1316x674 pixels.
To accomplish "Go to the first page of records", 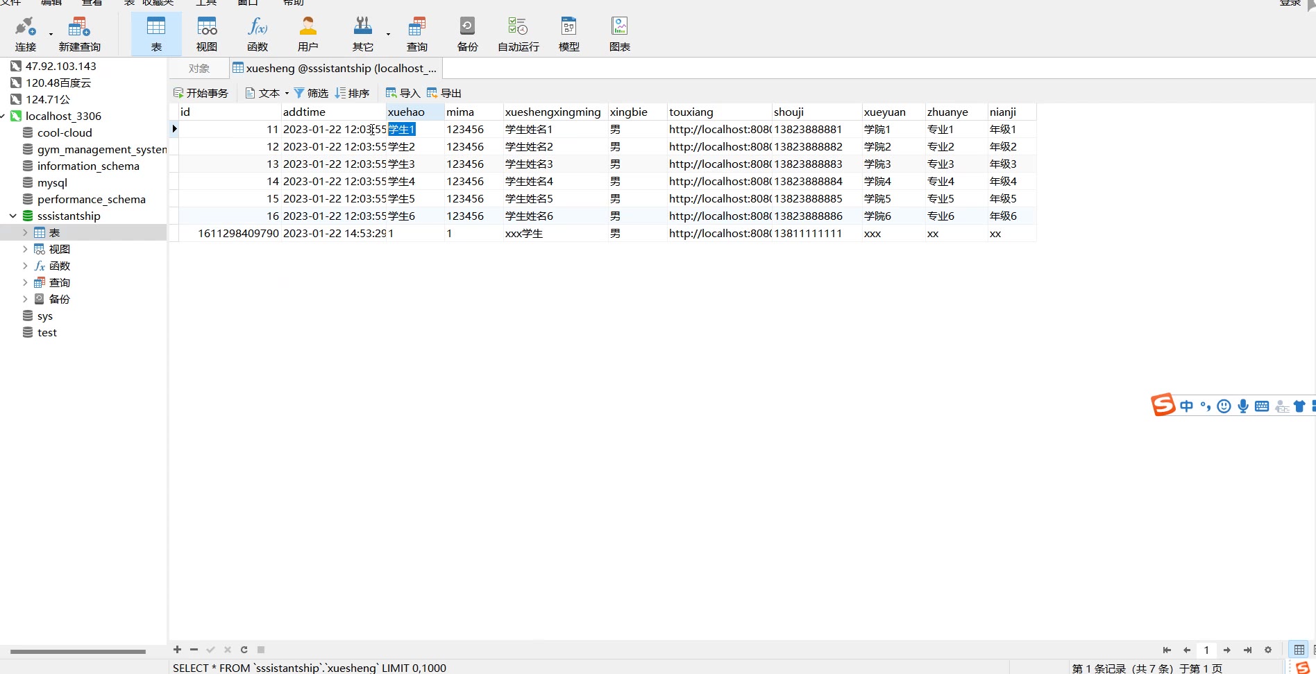I will pos(1167,650).
